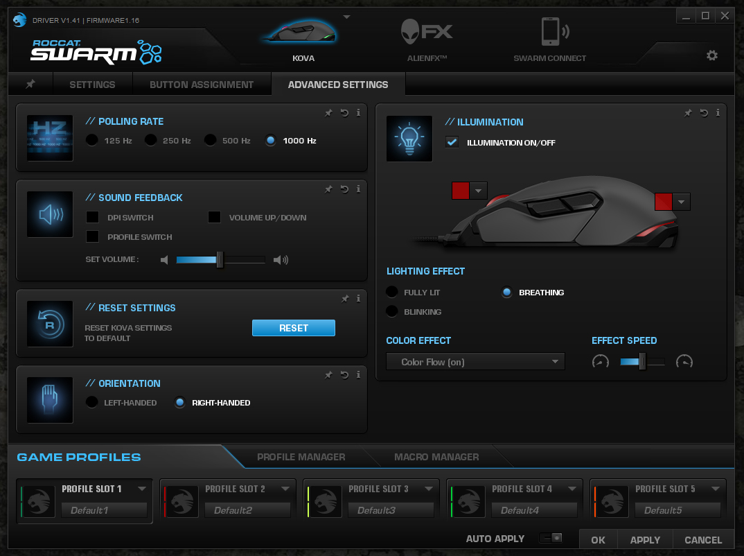Confirm with the OK button
Image resolution: width=744 pixels, height=556 pixels.
tap(599, 540)
